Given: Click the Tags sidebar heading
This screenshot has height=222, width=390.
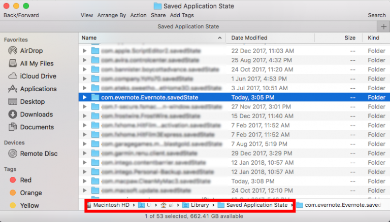Looking at the screenshot, I should tap(10, 169).
